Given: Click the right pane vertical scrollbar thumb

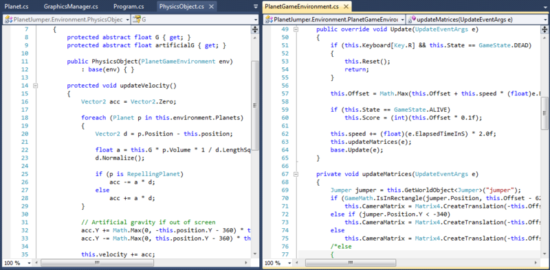Looking at the screenshot, I should (x=544, y=113).
